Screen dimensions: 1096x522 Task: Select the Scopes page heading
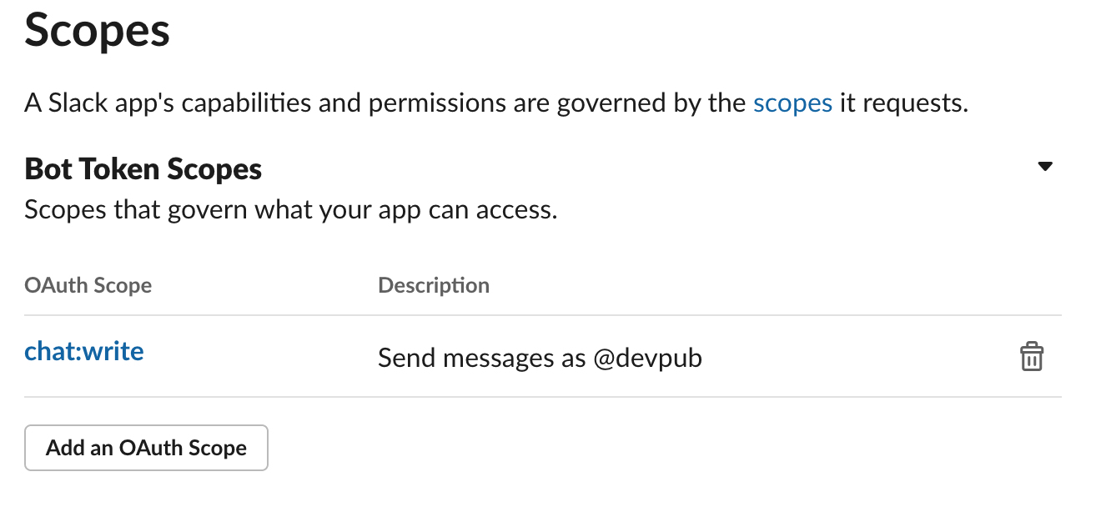[x=98, y=30]
